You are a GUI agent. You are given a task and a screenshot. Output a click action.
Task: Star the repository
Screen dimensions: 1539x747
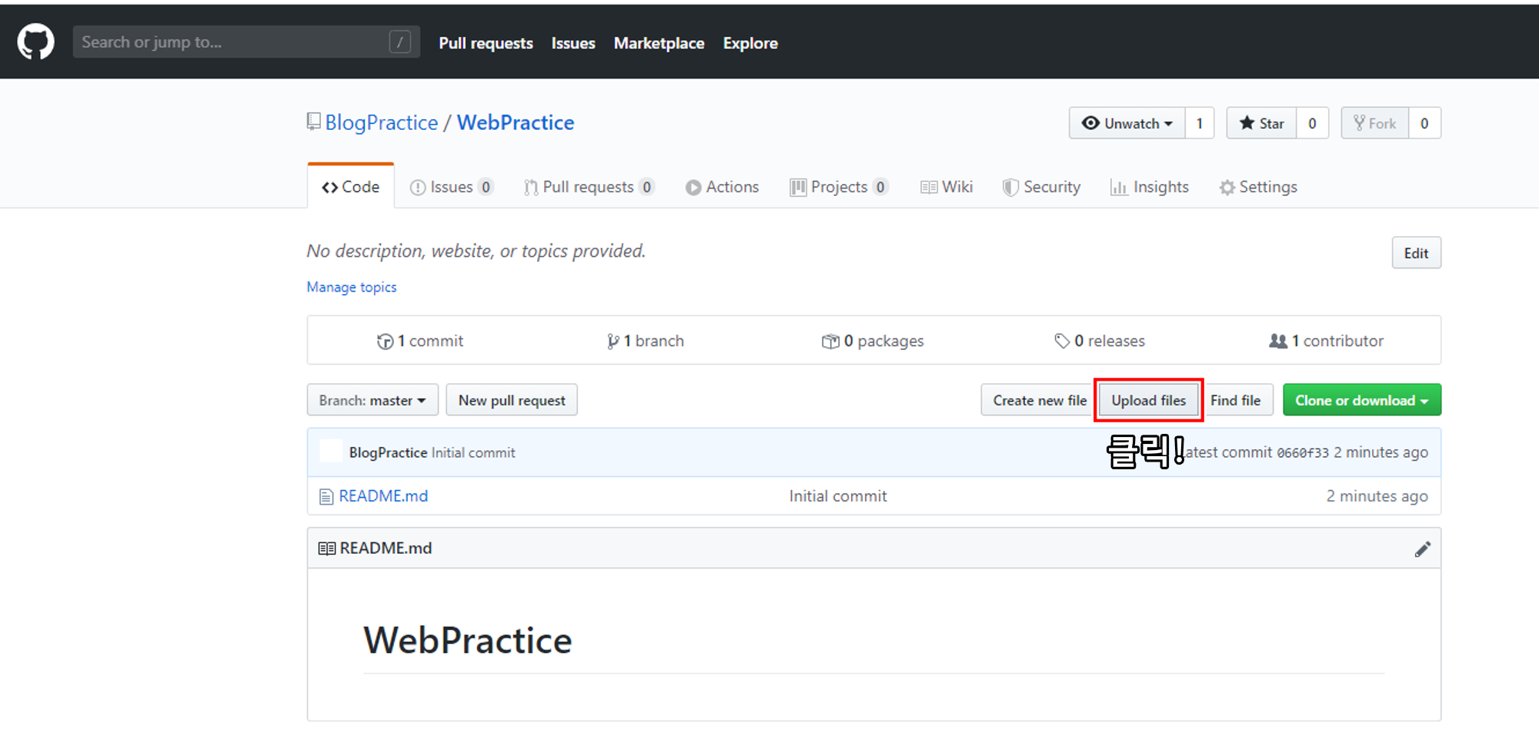(1262, 123)
